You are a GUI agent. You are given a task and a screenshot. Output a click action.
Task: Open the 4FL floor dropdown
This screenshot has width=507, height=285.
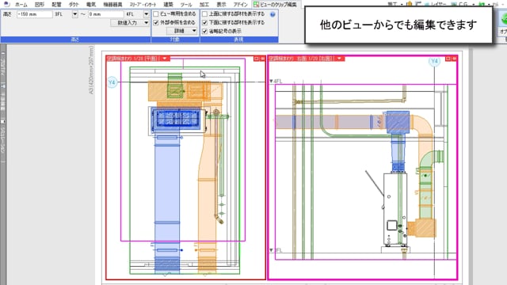pos(146,14)
